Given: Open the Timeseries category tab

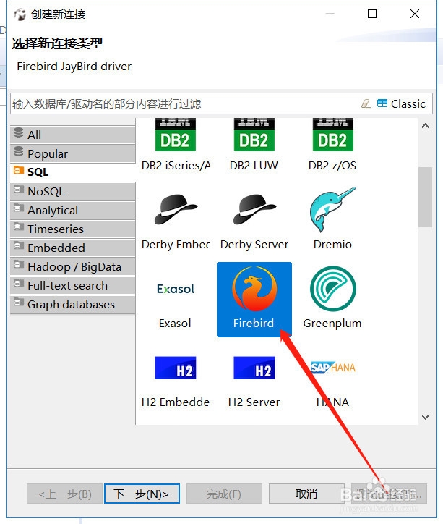Looking at the screenshot, I should tap(73, 229).
